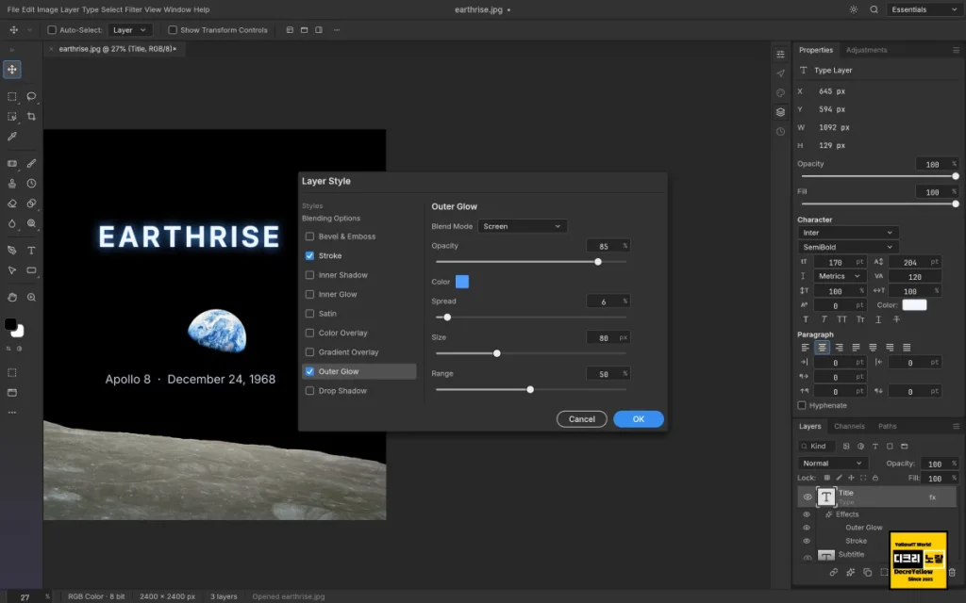Click the blue Outer Glow color swatch
The image size is (966, 603).
pyautogui.click(x=462, y=282)
